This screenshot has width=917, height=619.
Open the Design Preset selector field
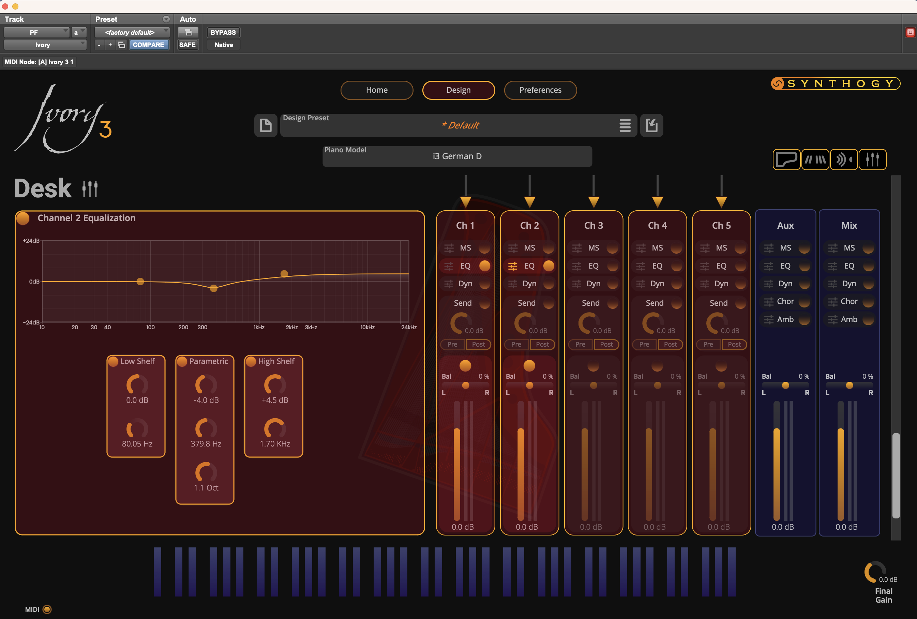[458, 125]
